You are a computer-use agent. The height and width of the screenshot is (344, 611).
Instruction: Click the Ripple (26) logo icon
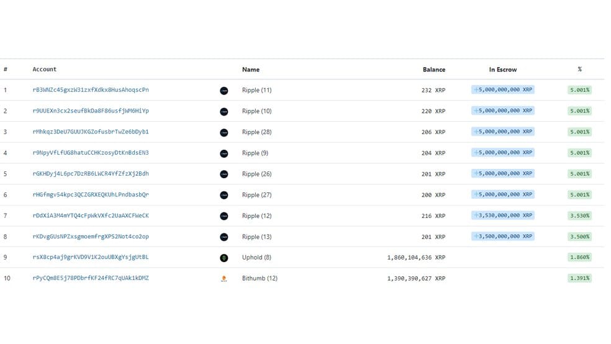pos(224,174)
